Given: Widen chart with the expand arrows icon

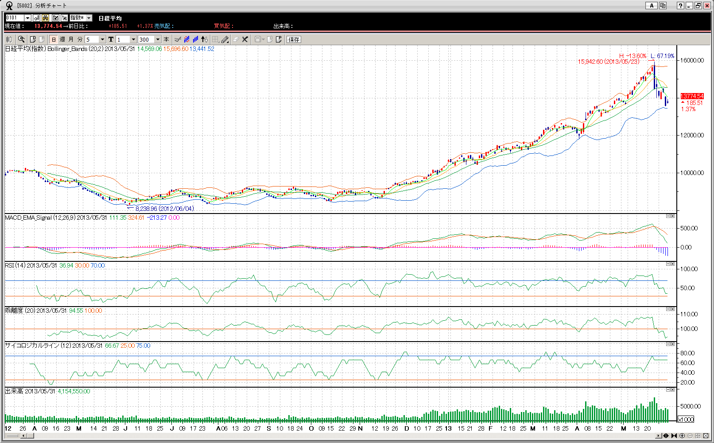Looking at the screenshot, I should (x=666, y=436).
